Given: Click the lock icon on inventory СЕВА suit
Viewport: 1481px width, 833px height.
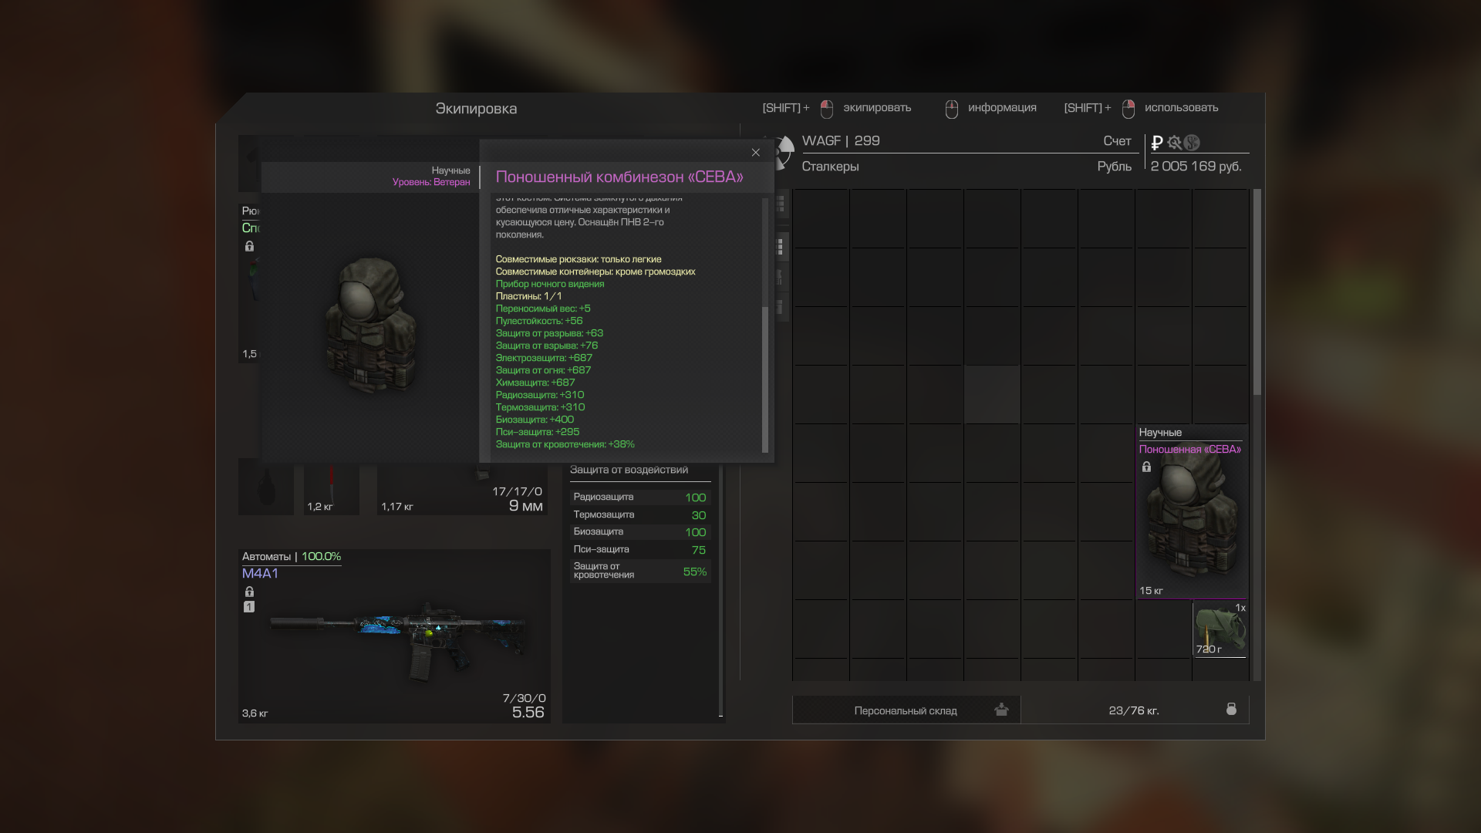Looking at the screenshot, I should 1146,467.
